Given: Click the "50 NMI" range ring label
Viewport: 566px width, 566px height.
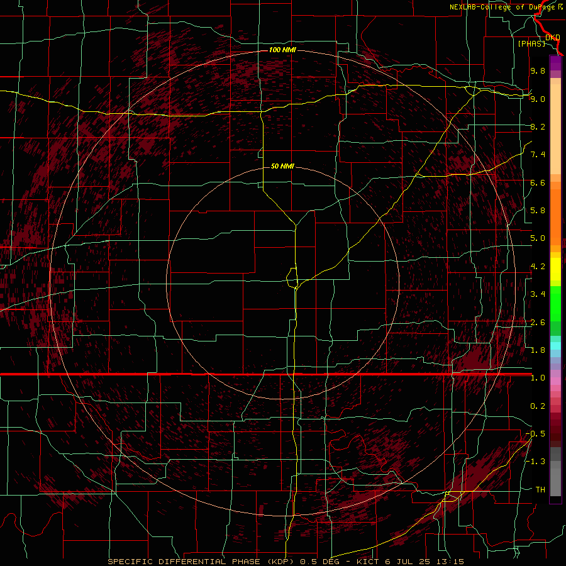Looking at the screenshot, I should (282, 166).
